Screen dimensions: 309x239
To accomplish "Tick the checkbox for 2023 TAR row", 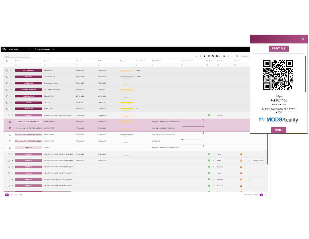I will (7, 103).
